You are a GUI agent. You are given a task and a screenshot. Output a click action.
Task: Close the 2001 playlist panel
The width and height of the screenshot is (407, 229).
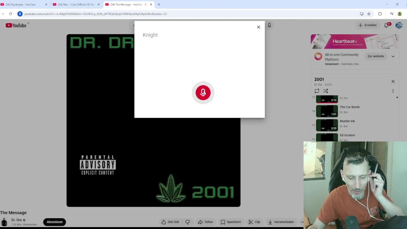tap(393, 81)
